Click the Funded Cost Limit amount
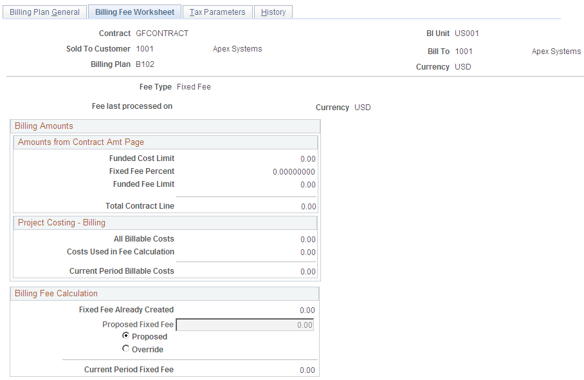 pos(309,158)
